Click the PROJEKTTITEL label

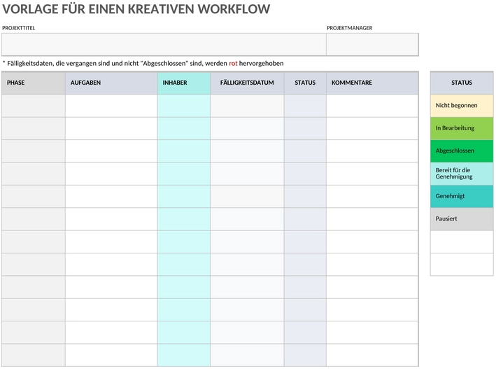(19, 28)
